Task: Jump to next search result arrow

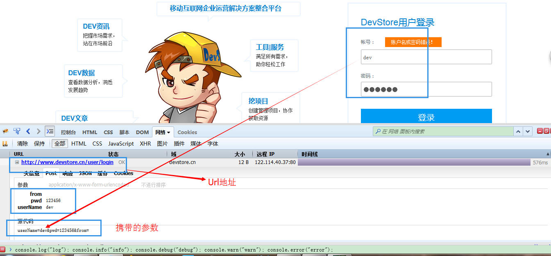Action: point(528,132)
